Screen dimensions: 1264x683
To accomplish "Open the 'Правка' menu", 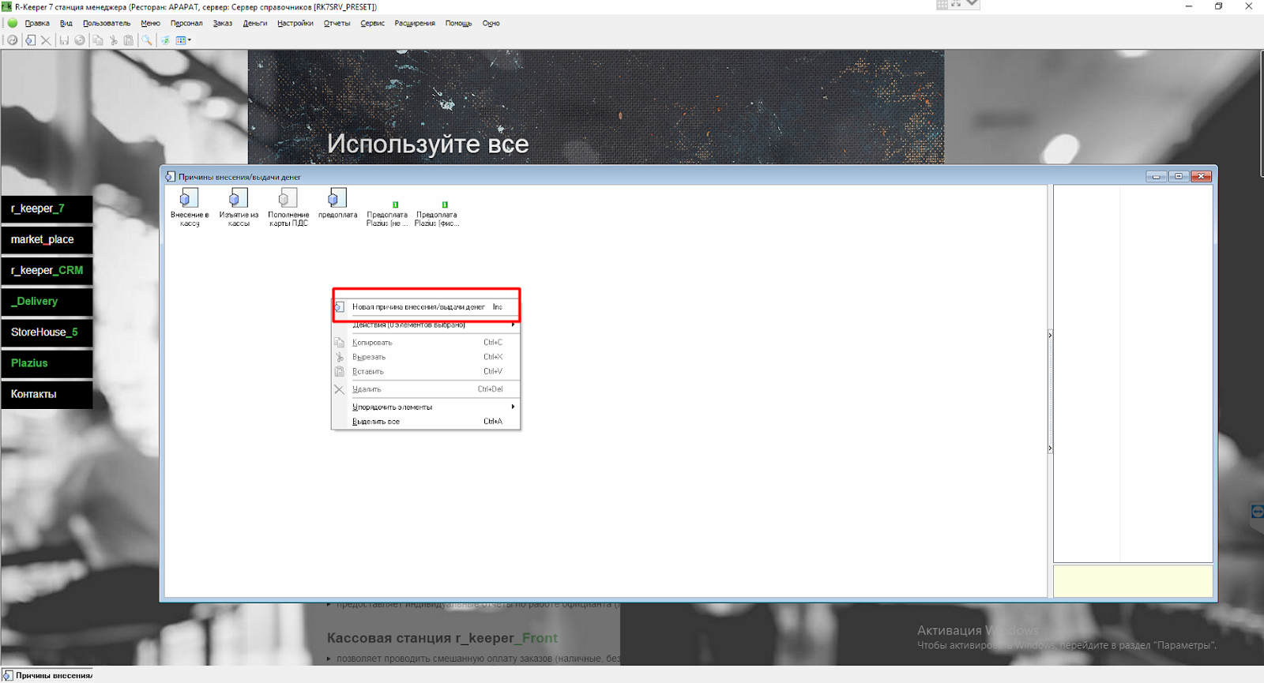I will coord(37,23).
